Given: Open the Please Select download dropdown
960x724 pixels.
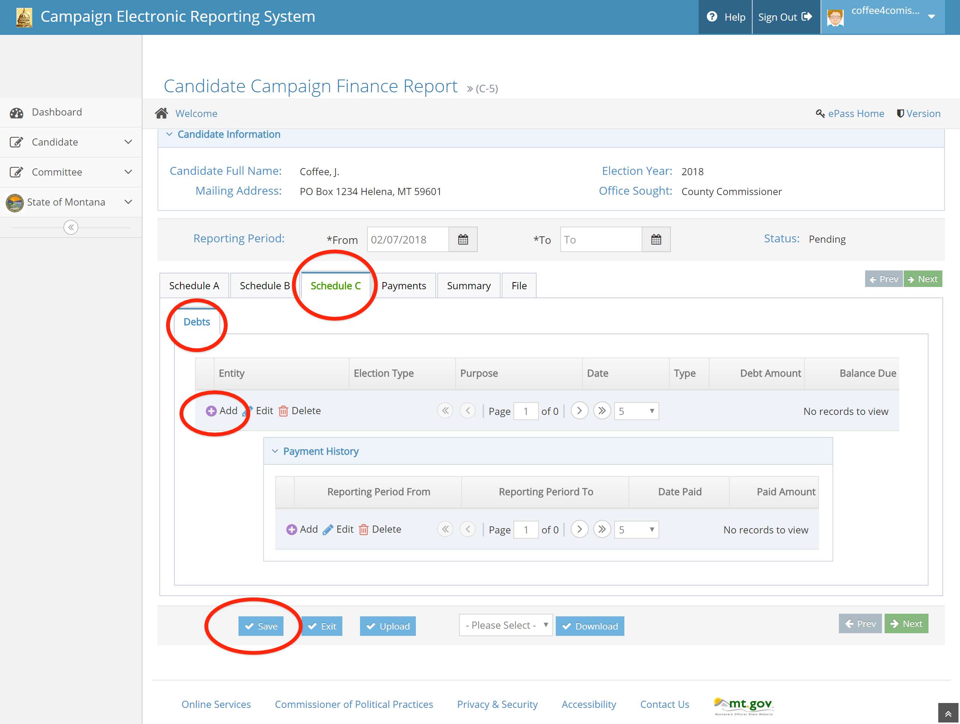Looking at the screenshot, I should click(505, 625).
